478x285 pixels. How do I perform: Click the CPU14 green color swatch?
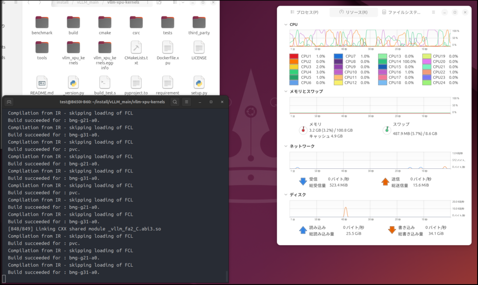coord(383,61)
